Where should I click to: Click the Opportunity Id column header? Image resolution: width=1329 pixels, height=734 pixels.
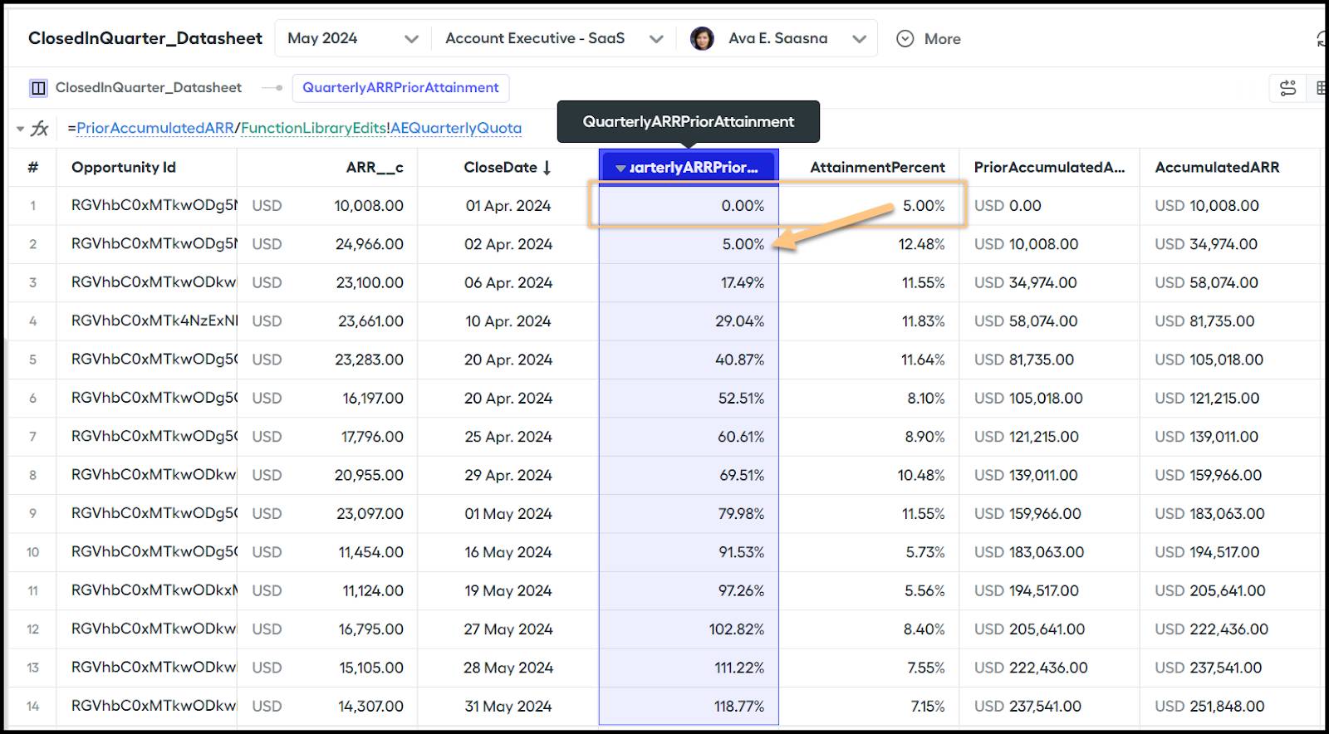(124, 168)
